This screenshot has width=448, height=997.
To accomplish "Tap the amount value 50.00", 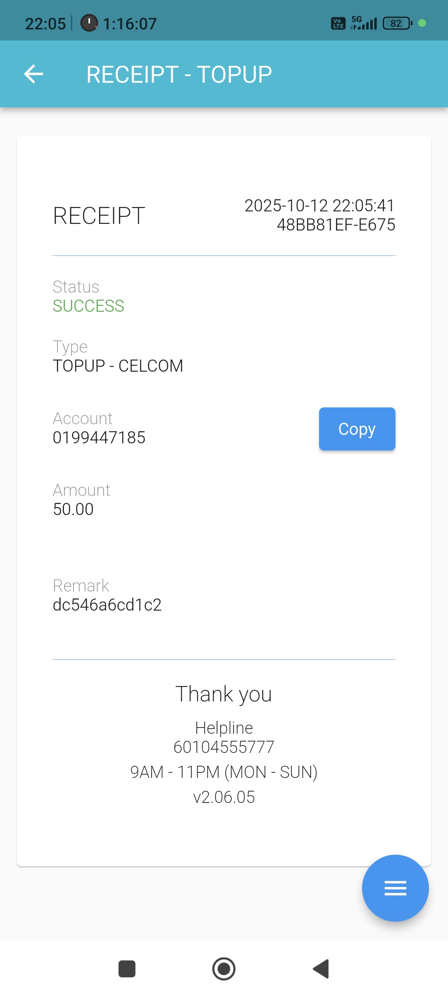I will (73, 509).
